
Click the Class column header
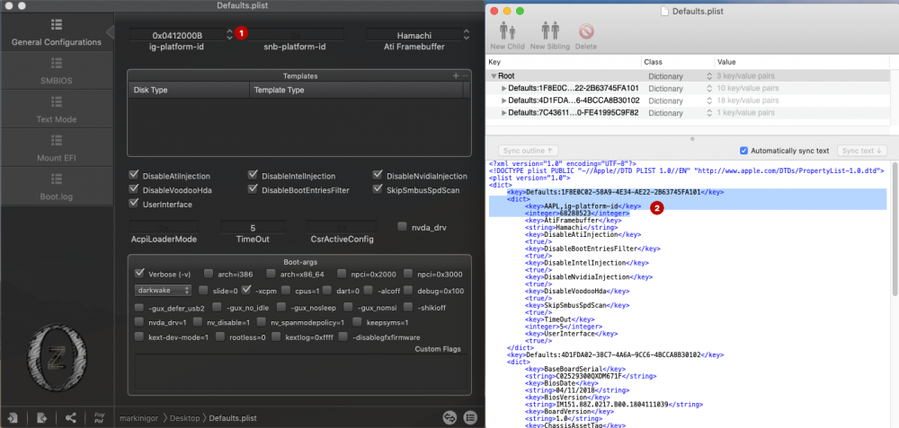[677, 62]
